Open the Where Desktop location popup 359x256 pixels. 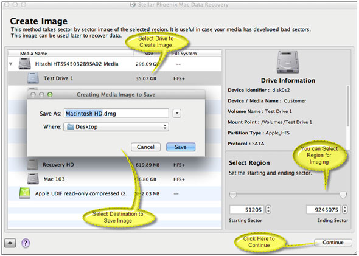(x=116, y=126)
